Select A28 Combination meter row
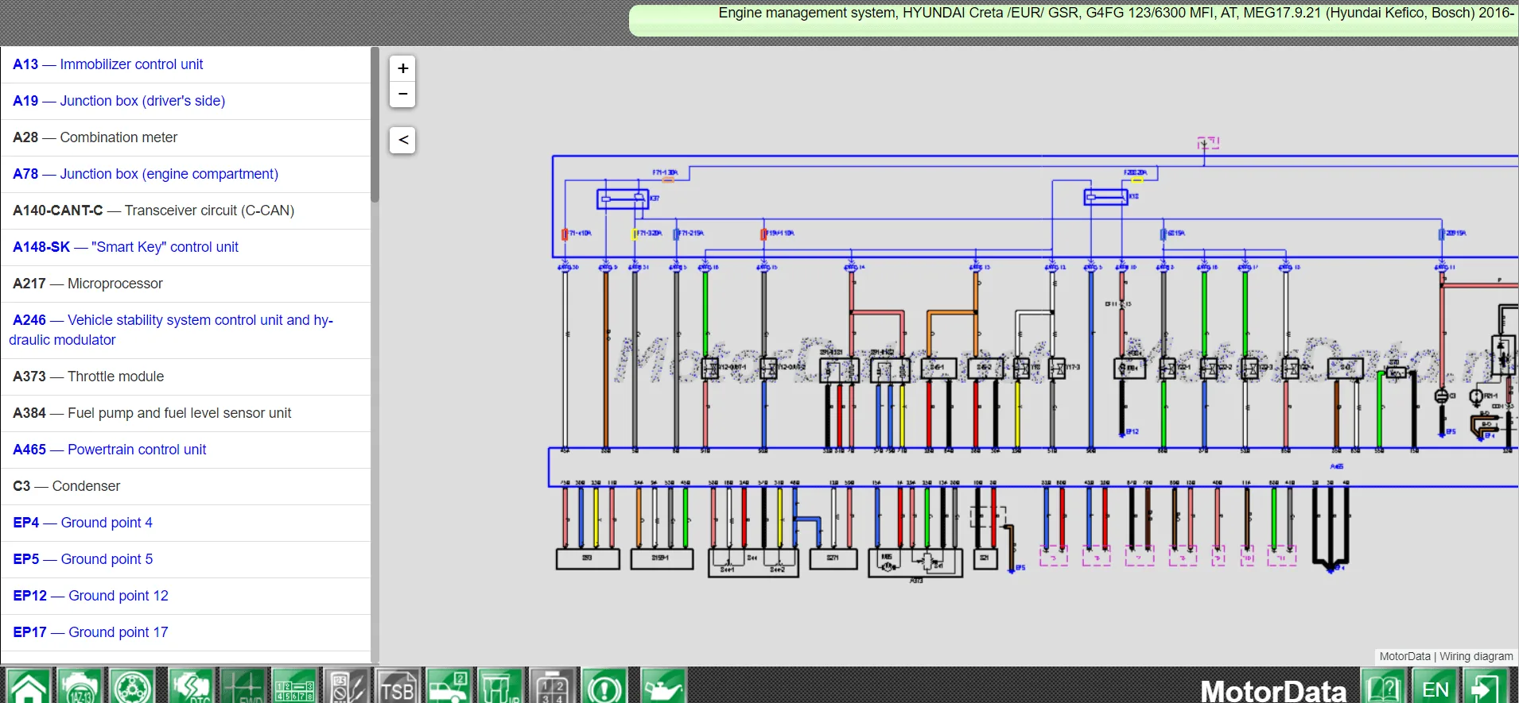Screen dimensions: 1519x703 [185, 137]
